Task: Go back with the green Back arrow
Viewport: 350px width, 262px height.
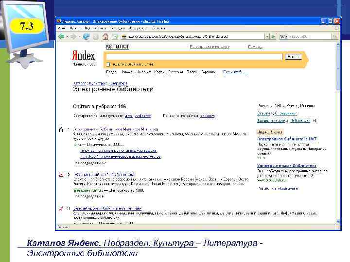Action: click(61, 36)
